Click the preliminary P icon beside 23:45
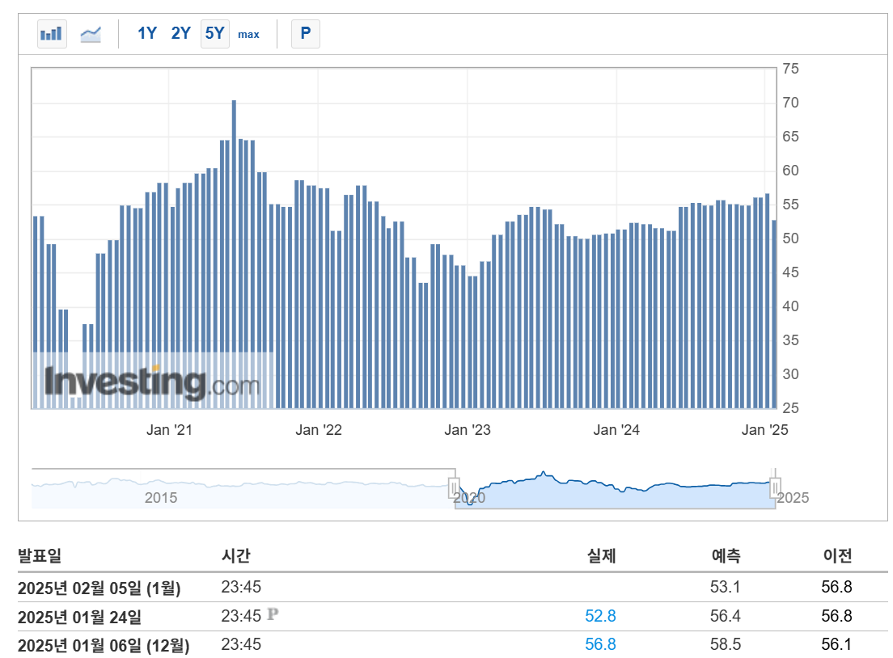The height and width of the screenshot is (658, 893). 273,614
